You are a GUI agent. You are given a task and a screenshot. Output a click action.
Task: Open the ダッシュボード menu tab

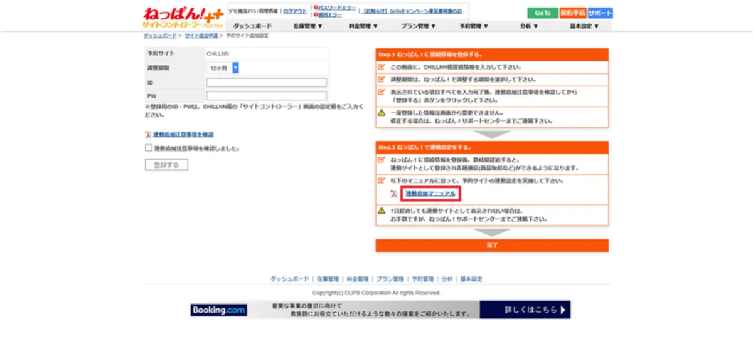coord(252,26)
